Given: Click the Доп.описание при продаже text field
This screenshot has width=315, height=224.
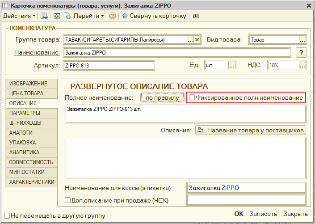Looking at the screenshot, I should click(246, 200).
